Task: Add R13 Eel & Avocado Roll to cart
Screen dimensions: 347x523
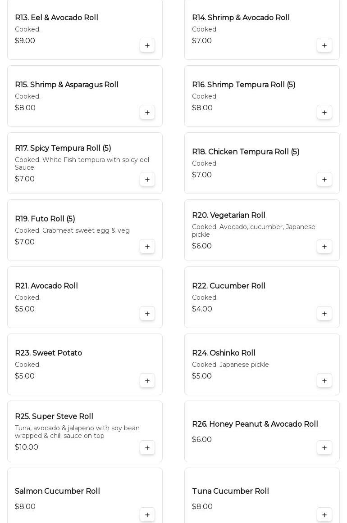Action: click(x=147, y=45)
